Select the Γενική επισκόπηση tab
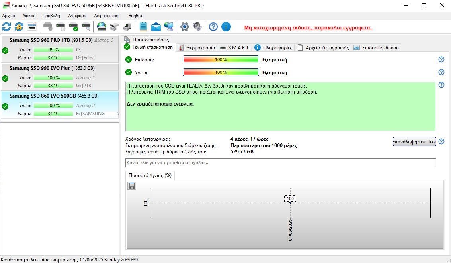Image resolution: width=451 pixels, height=263 pixels. 149,47
